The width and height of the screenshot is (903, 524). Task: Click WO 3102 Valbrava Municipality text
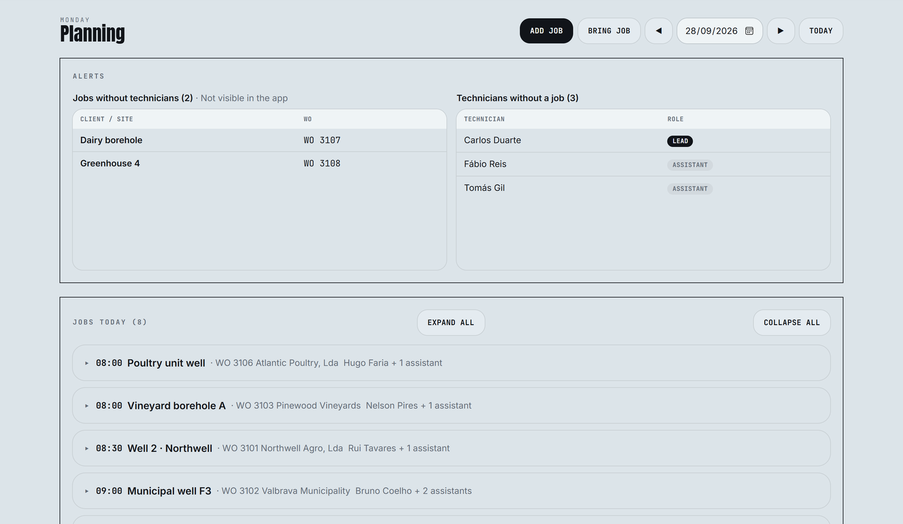[286, 491]
